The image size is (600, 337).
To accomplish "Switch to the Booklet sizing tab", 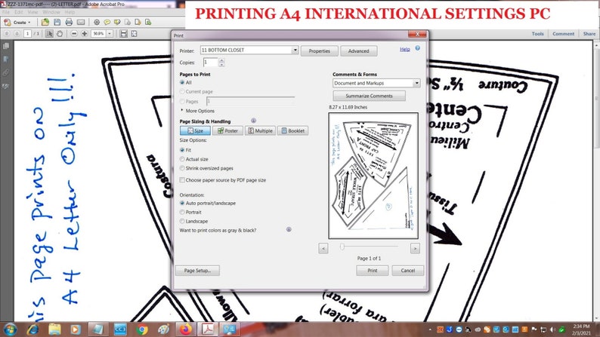I will pos(292,130).
